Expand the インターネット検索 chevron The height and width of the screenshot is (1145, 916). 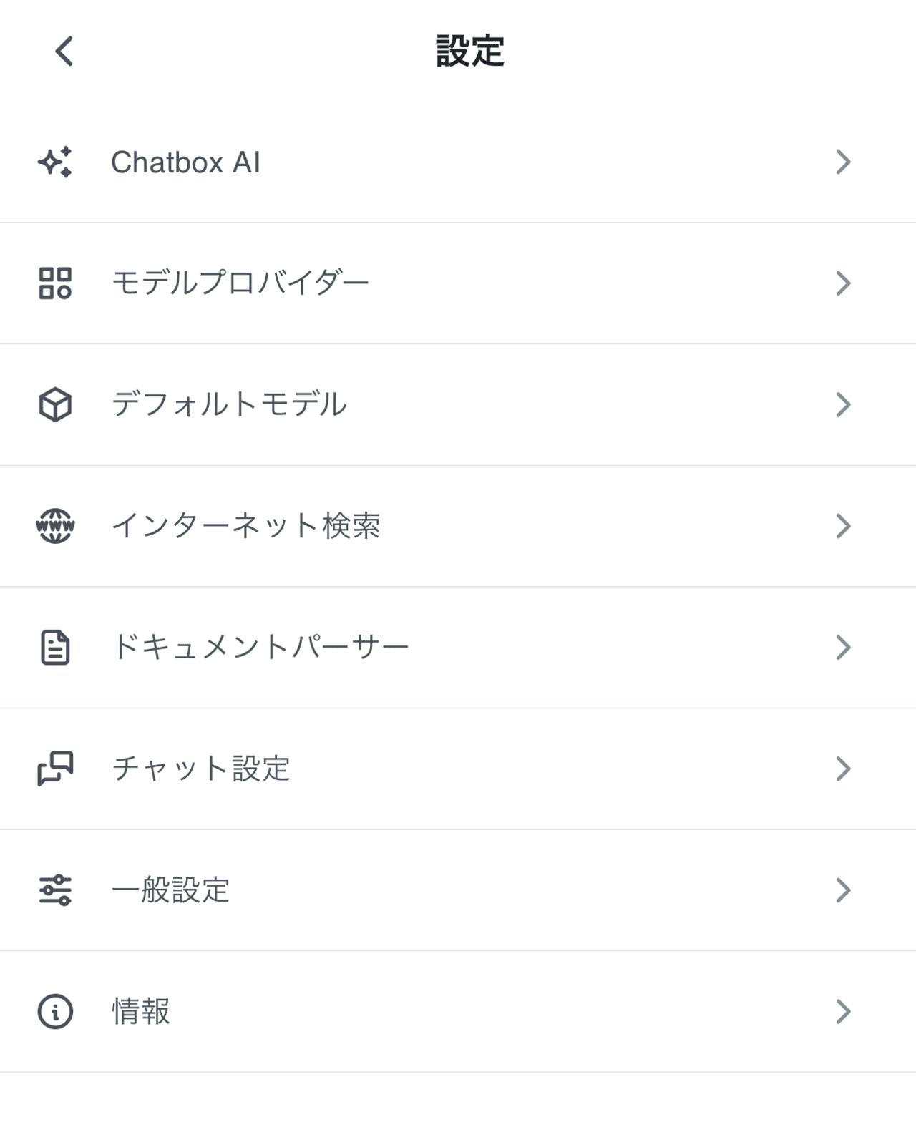[x=843, y=526]
